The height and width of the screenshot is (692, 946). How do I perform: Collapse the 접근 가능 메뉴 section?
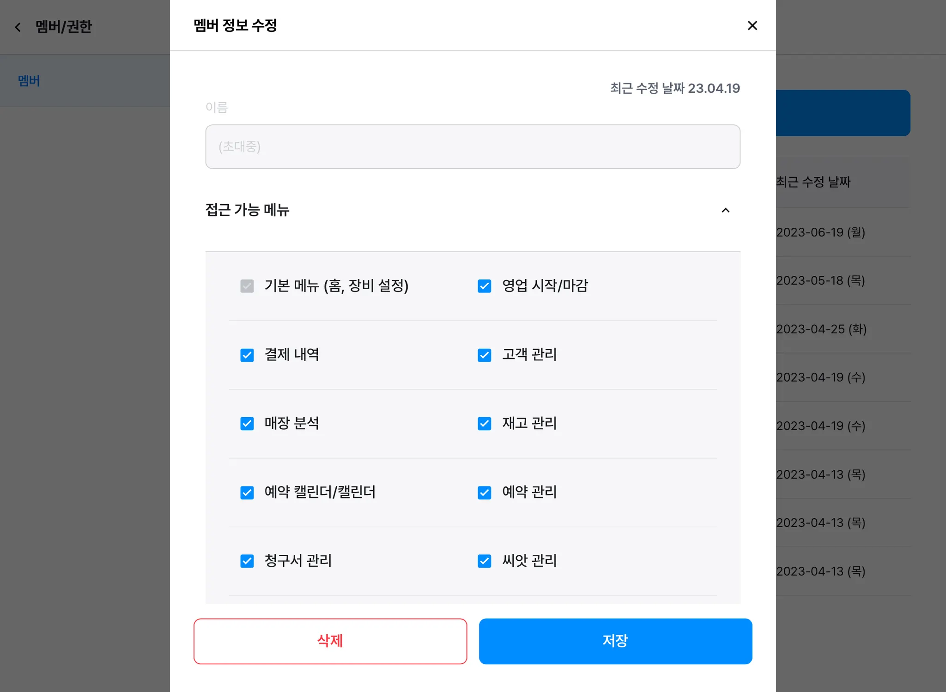pos(725,211)
